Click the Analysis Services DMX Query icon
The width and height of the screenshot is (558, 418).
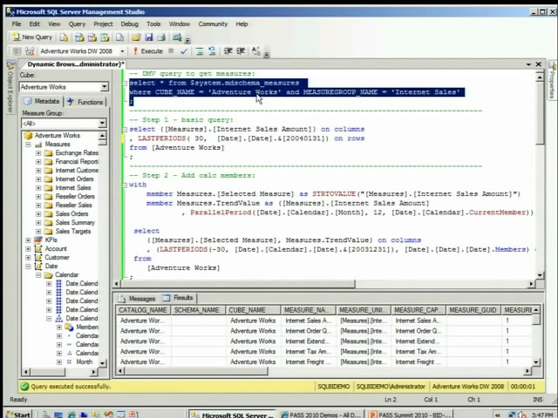[x=92, y=37]
